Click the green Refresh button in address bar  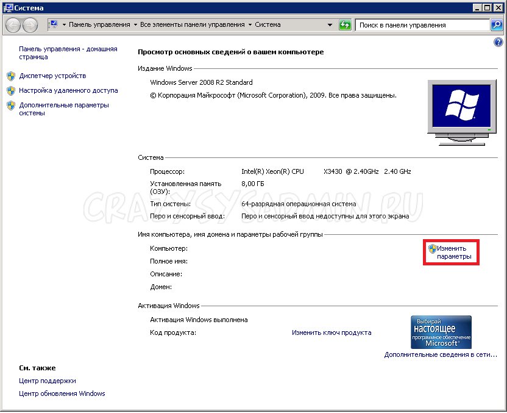coord(345,25)
